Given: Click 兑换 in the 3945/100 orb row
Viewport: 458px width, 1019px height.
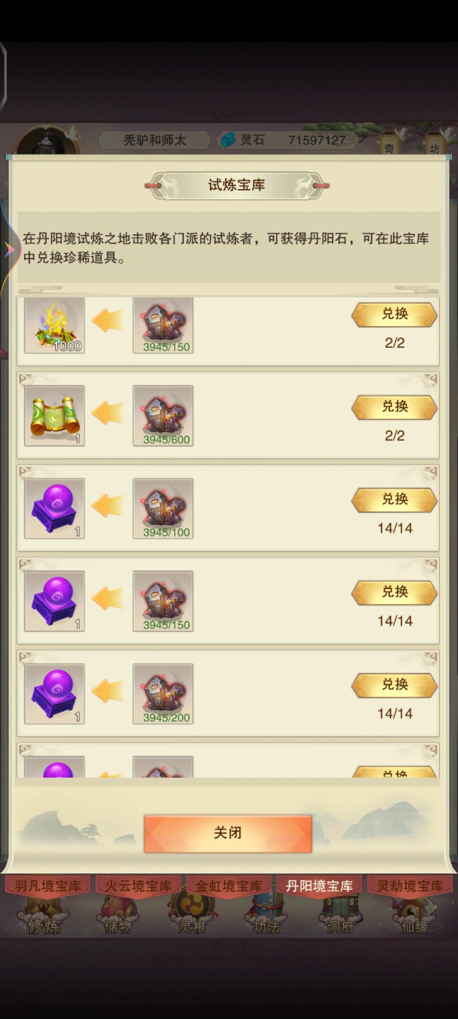Looking at the screenshot, I should pos(394,500).
